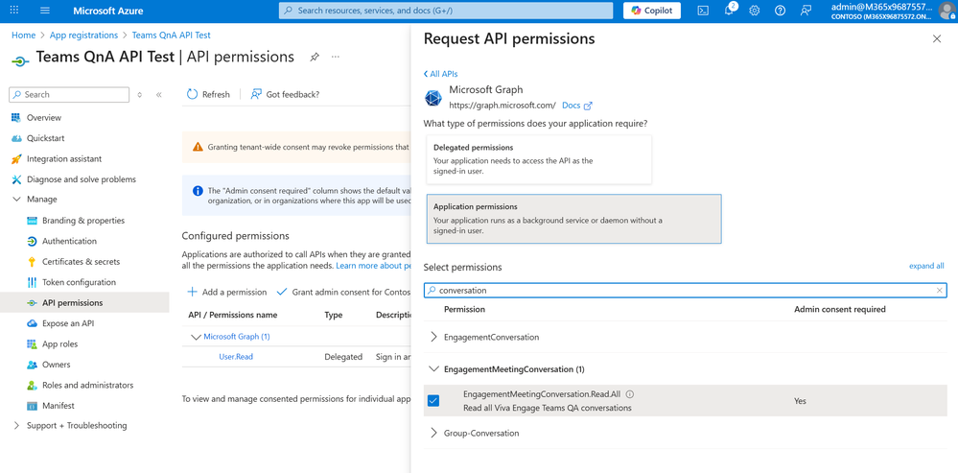
Task: Expand Support + Troubleshooting section
Action: [16, 425]
